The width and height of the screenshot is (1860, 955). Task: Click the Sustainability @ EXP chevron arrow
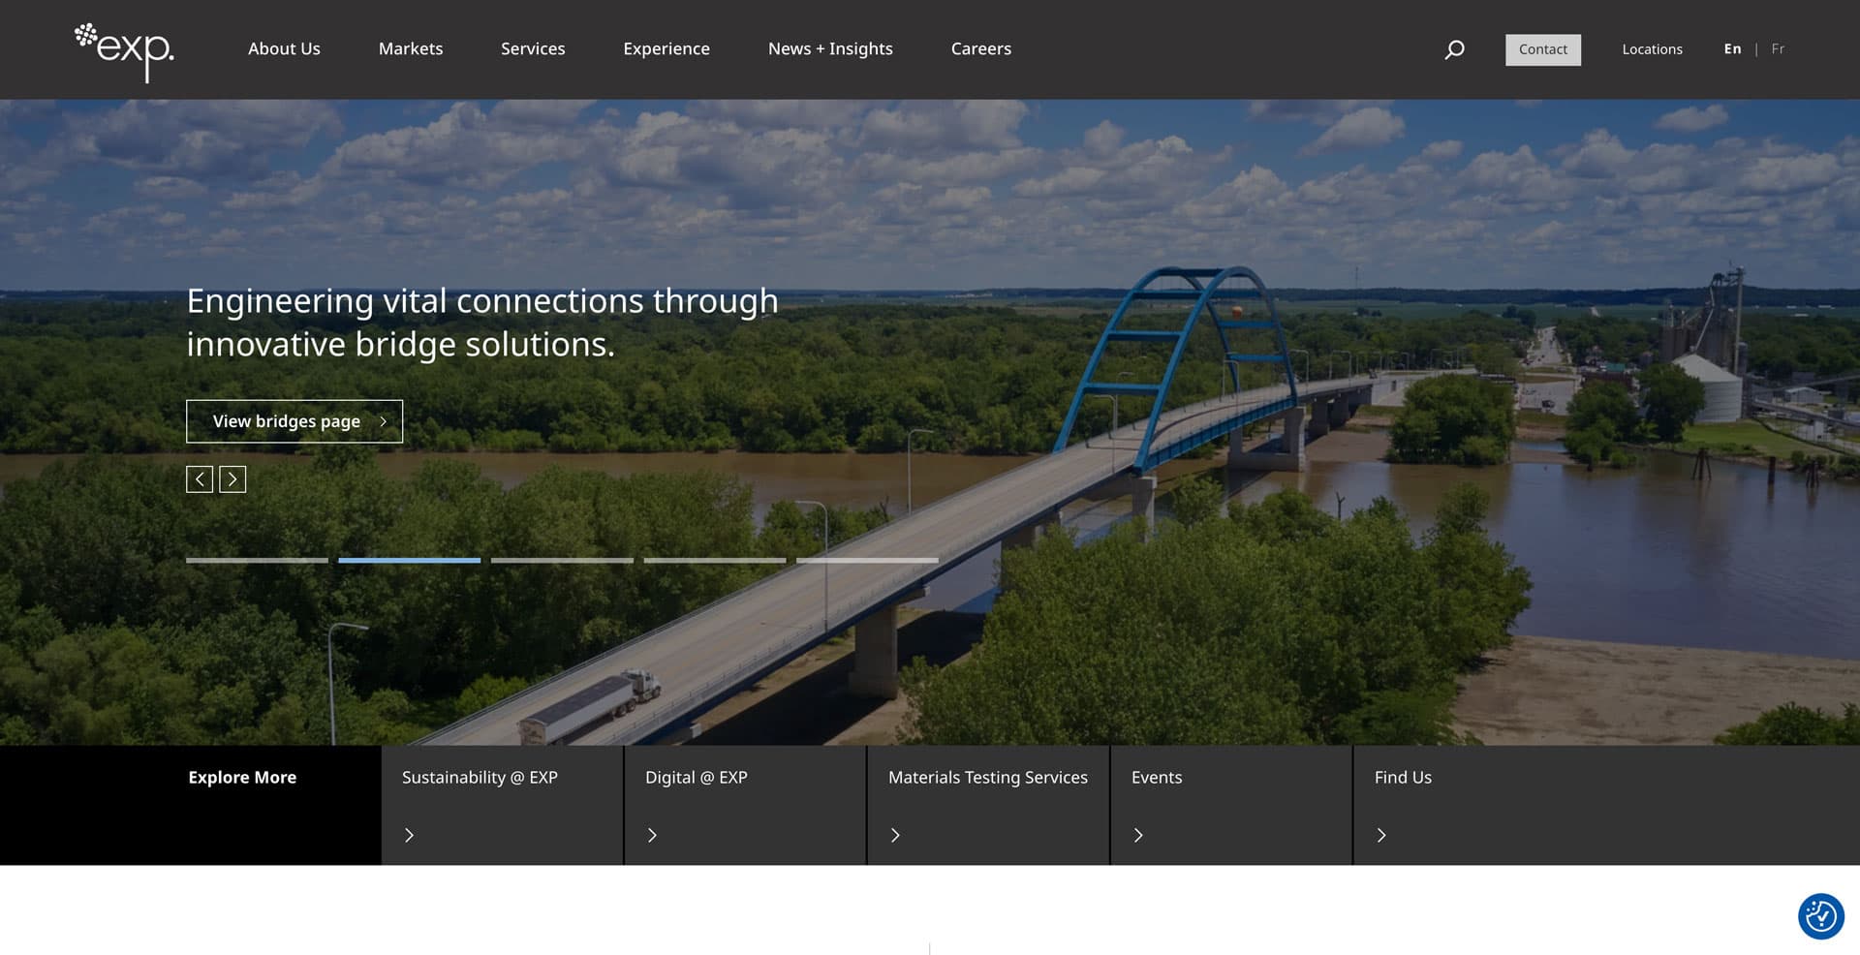(409, 835)
